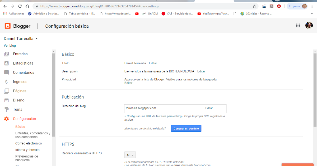Click the Páginas sidebar icon

(7, 91)
